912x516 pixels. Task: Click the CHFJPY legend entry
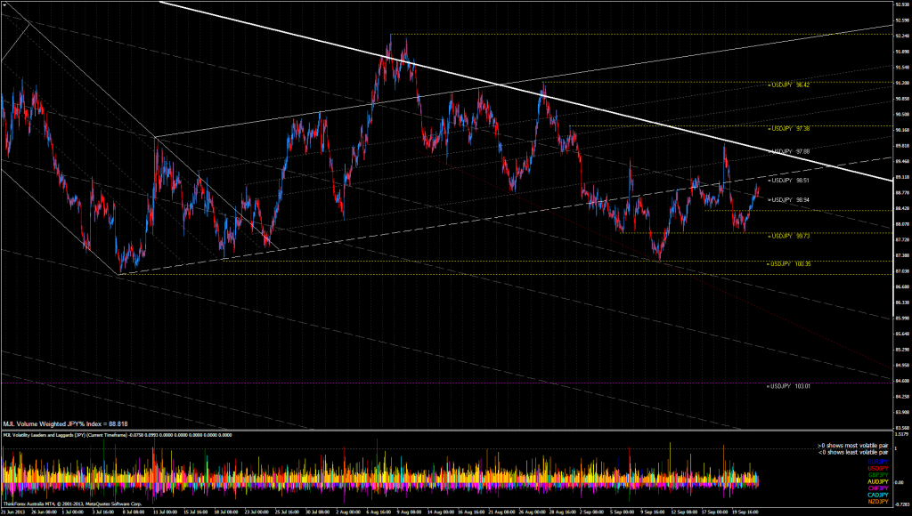[877, 488]
